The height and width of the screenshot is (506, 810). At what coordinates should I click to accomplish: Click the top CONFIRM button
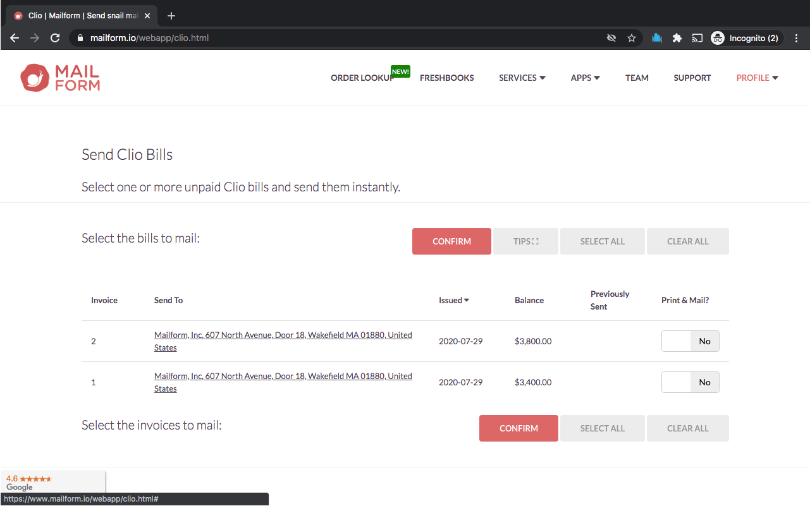[451, 241]
